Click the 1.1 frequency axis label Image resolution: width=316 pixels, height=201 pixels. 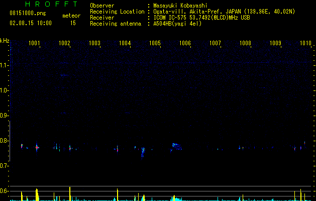tap(4, 65)
